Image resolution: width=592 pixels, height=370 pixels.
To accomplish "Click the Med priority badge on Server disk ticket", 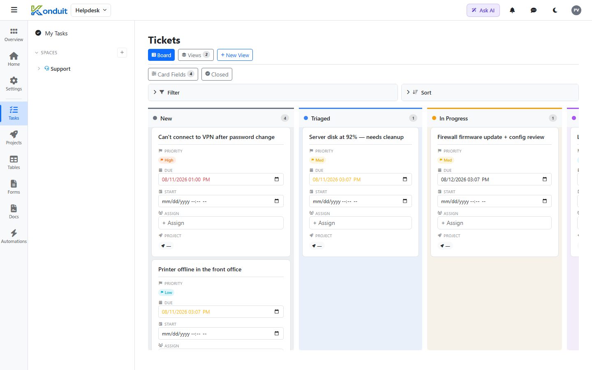I will tap(317, 160).
